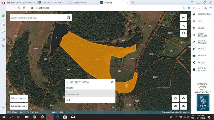Open the Asplan Viak Internet link
Screen dimensions: 214x120
[x=181, y=112]
